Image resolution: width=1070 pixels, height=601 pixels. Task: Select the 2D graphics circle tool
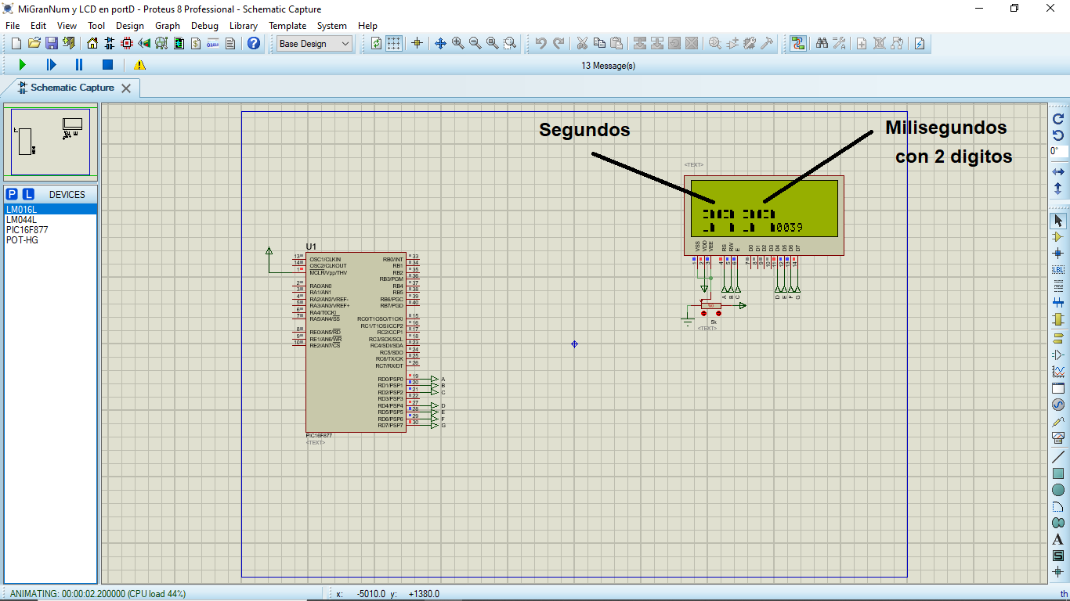pyautogui.click(x=1058, y=490)
